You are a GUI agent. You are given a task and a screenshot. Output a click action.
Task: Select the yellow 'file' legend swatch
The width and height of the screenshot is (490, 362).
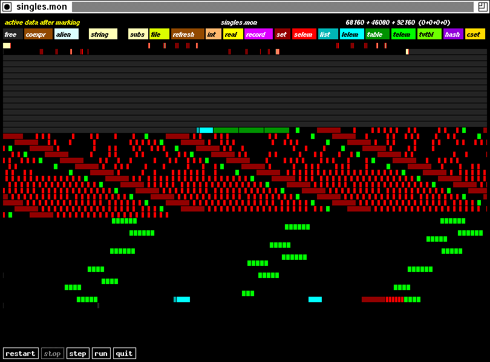coord(159,34)
